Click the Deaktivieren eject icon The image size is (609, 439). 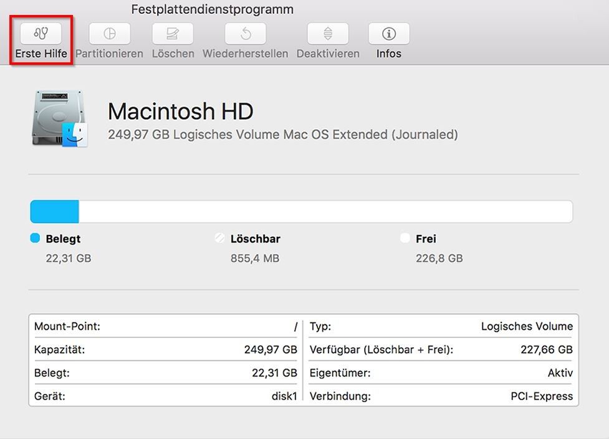[x=327, y=33]
